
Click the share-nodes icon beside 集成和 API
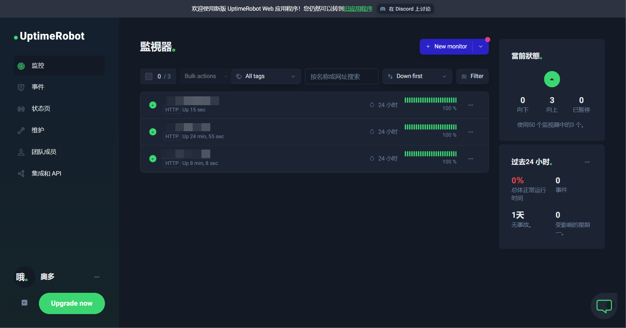21,174
